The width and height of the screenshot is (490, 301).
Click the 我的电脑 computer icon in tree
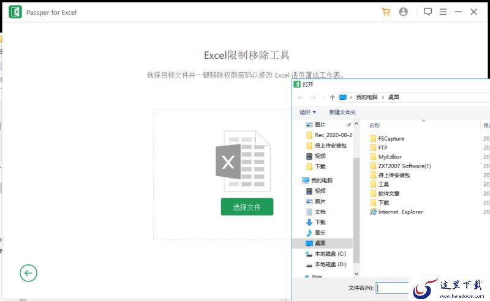(306, 180)
